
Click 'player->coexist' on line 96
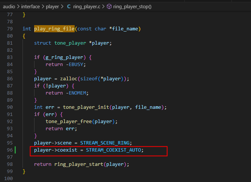click(x=56, y=150)
